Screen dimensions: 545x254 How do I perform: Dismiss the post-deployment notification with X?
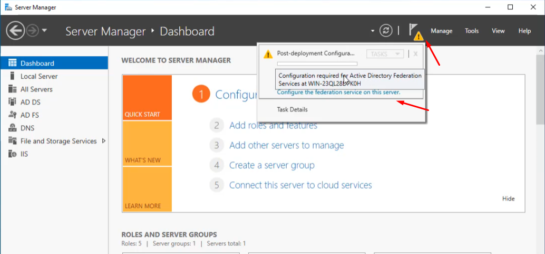[415, 54]
